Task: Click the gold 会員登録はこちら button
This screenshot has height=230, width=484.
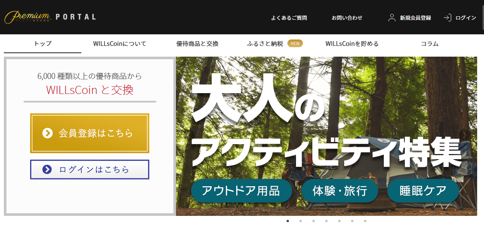Action: tap(89, 133)
